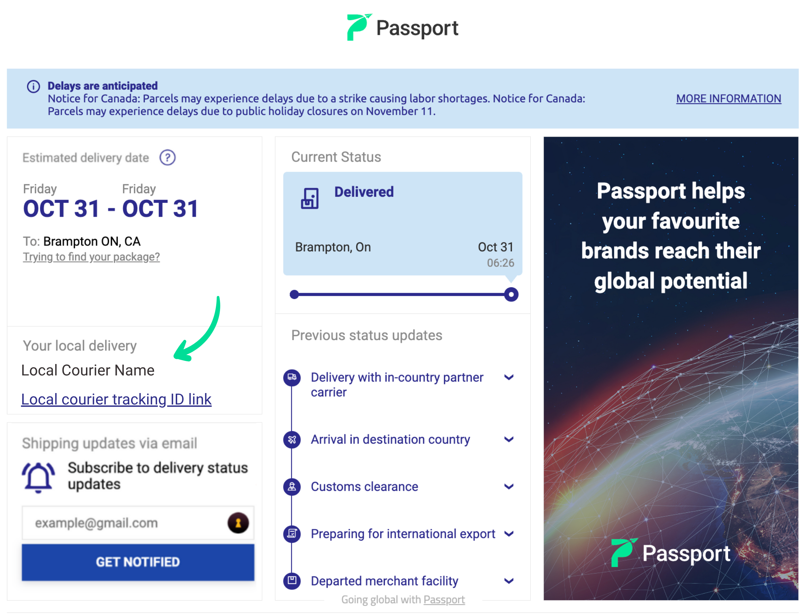Click the Delivered package door icon
804x615 pixels.
[x=310, y=198]
